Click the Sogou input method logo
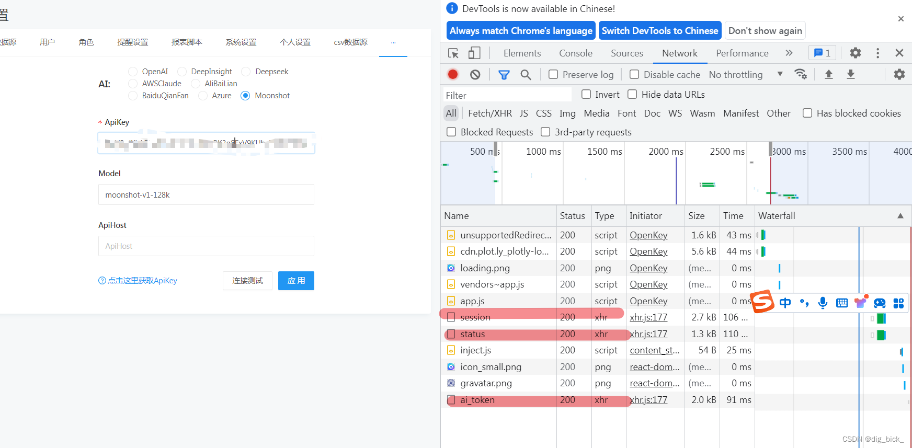 pos(762,301)
